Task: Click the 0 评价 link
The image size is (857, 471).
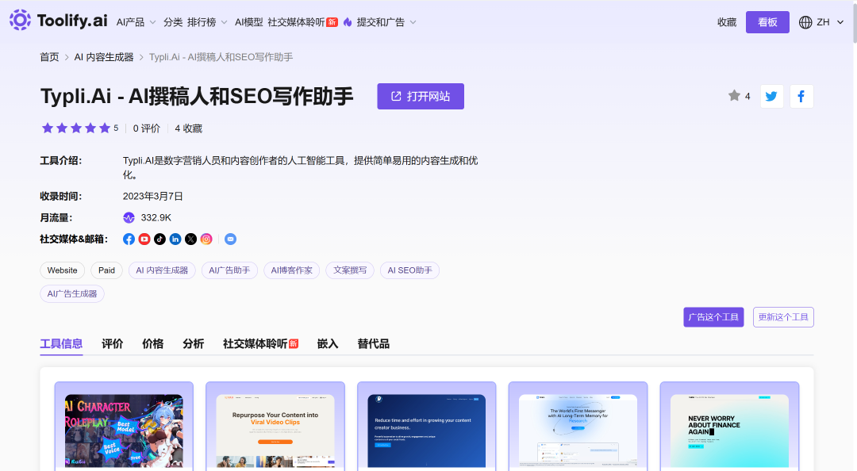Action: point(147,128)
